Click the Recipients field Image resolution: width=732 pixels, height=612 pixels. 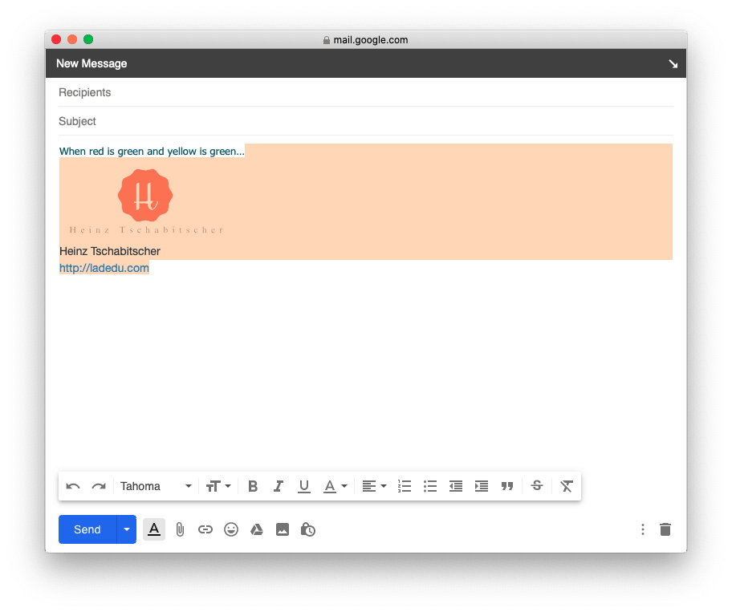[366, 92]
